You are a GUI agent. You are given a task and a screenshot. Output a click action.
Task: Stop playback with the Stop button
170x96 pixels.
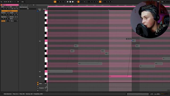pyautogui.click(x=70, y=2)
